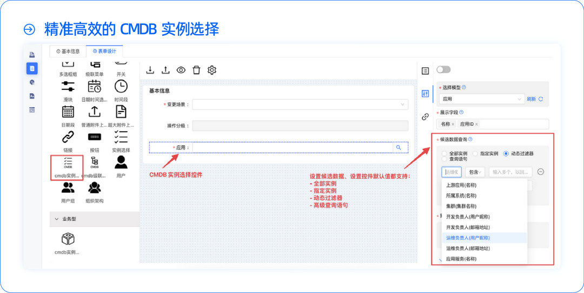The width and height of the screenshot is (584, 293).
Task: Click the trash delete icon in toolbar
Action: coord(196,70)
